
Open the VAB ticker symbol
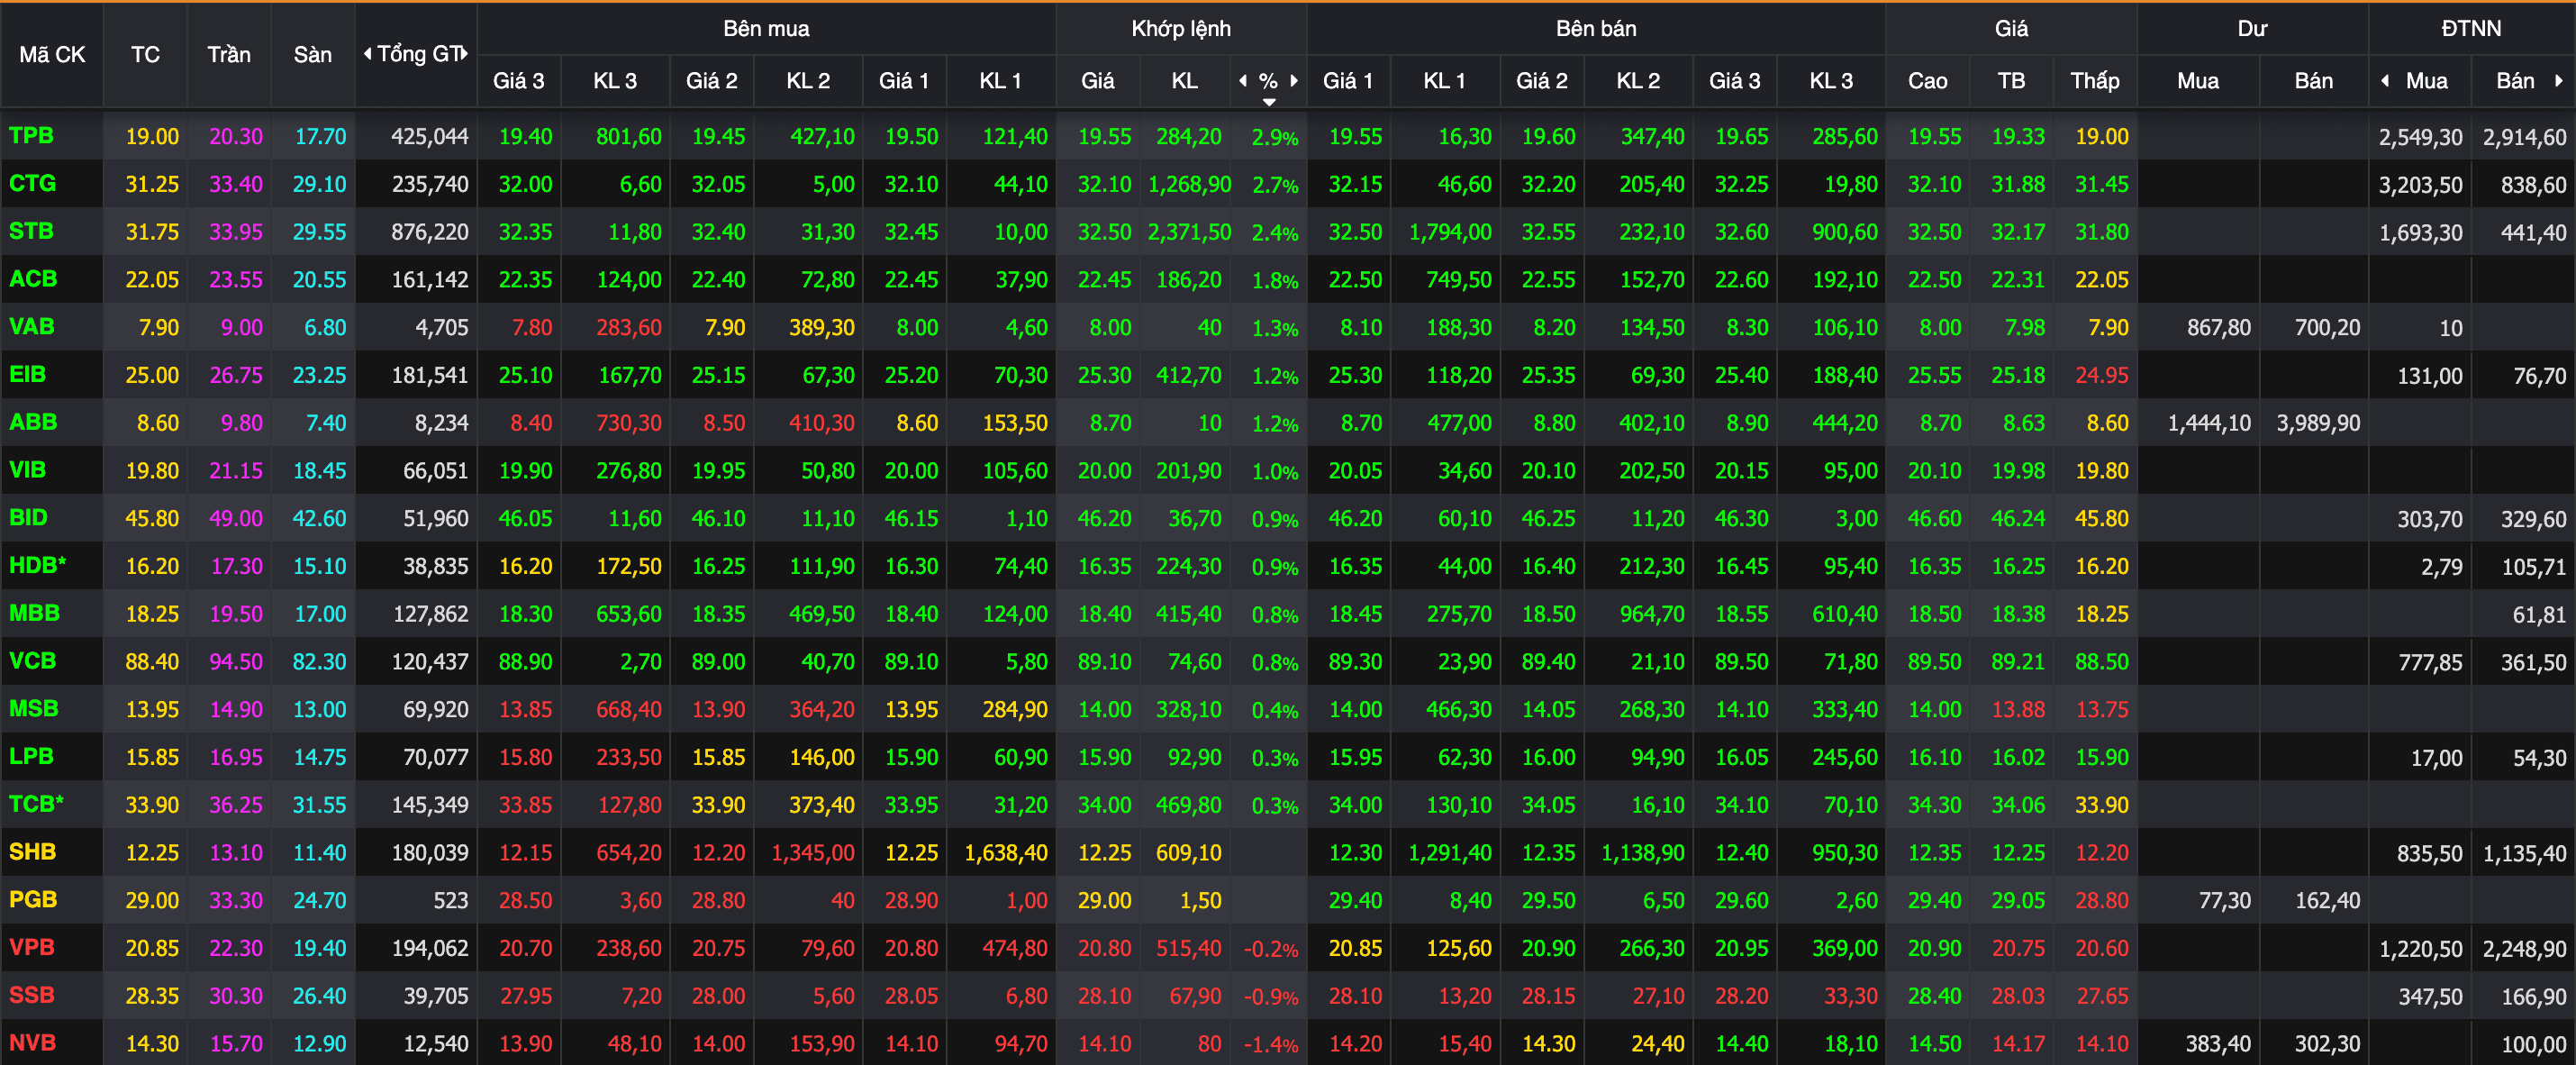point(32,327)
